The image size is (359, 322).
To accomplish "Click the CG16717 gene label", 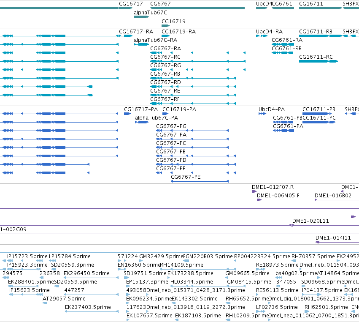I will pos(131,4).
